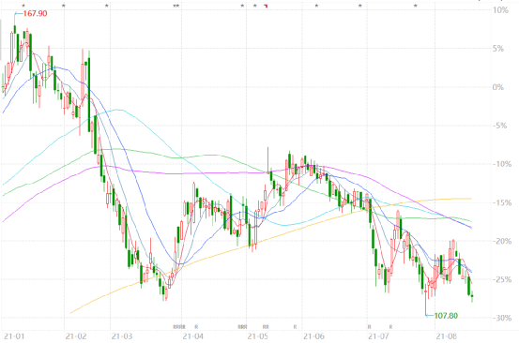Open star marker just before the 21-07 gridline

[360, 6]
